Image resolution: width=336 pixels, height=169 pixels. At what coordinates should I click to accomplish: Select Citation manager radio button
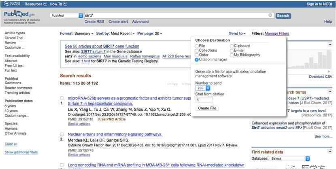[x=197, y=60]
